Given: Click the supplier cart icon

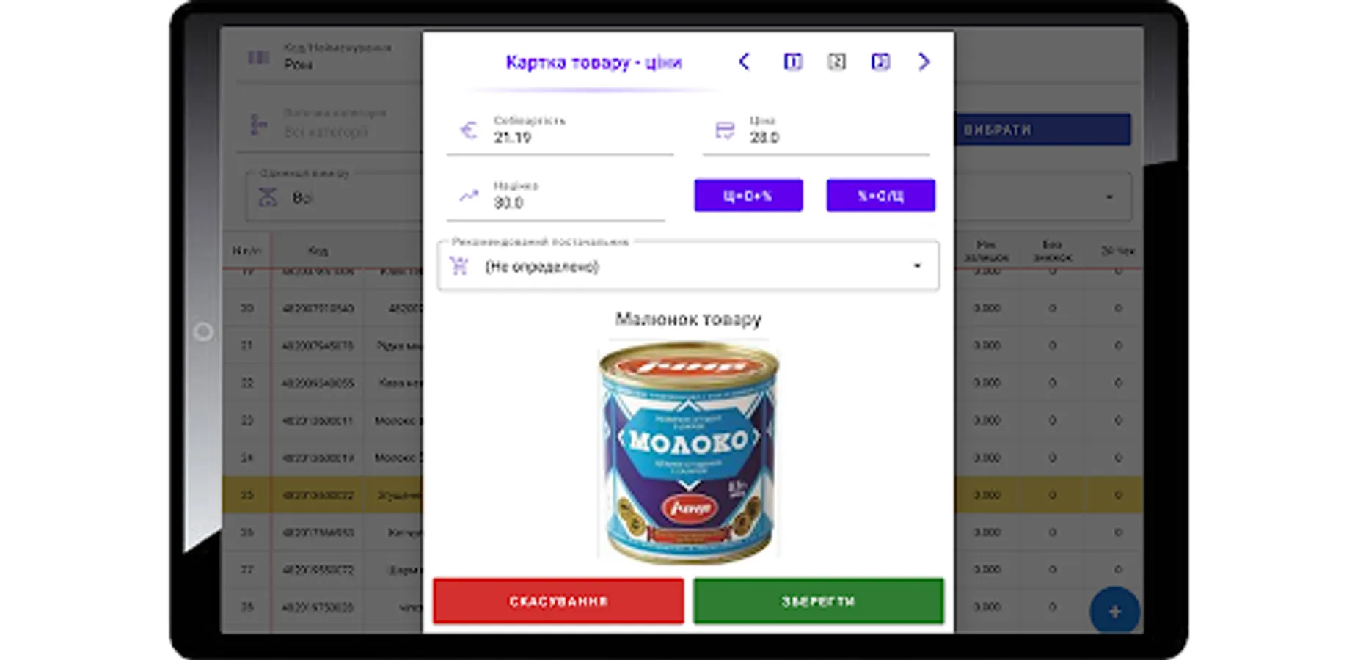Looking at the screenshot, I should (x=459, y=265).
